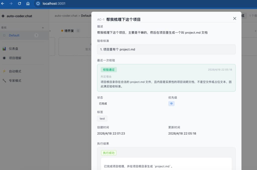Click the browser forward arrow

click(11, 4)
